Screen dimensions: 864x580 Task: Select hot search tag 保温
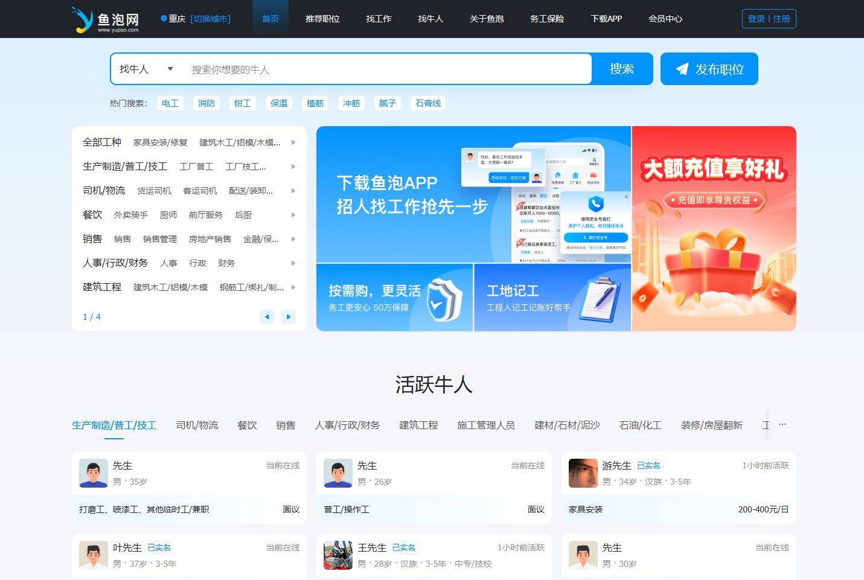click(x=279, y=103)
